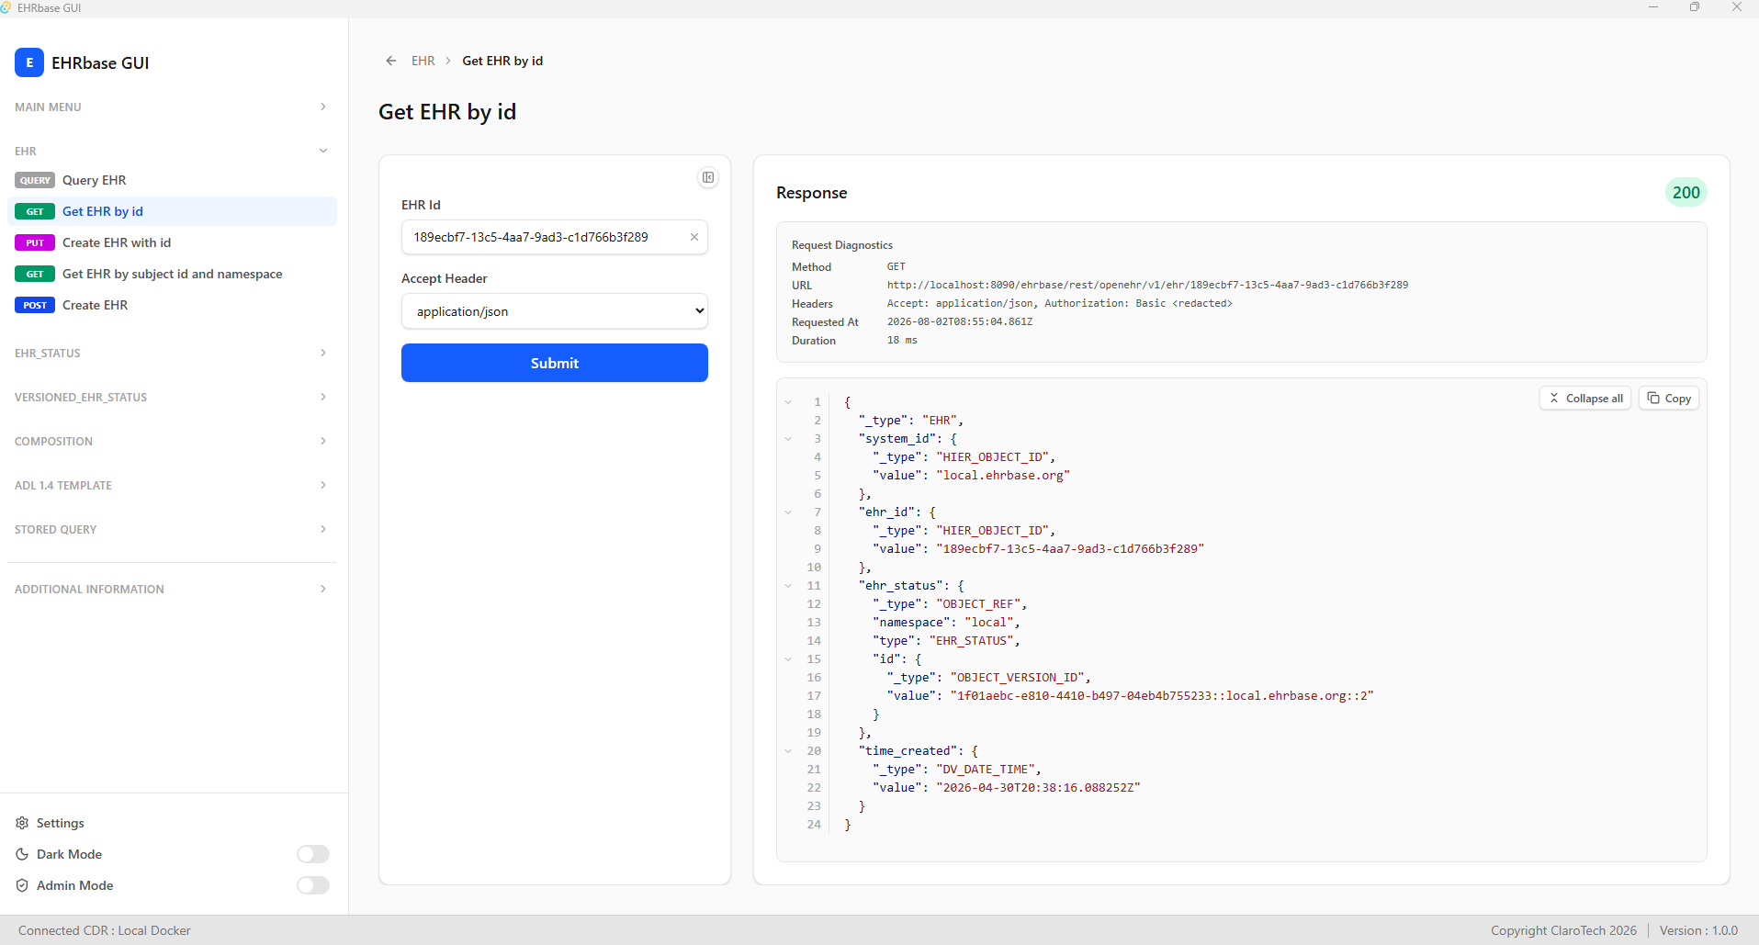The image size is (1759, 945).
Task: Toggle Dark Mode switch
Action: [x=313, y=854]
